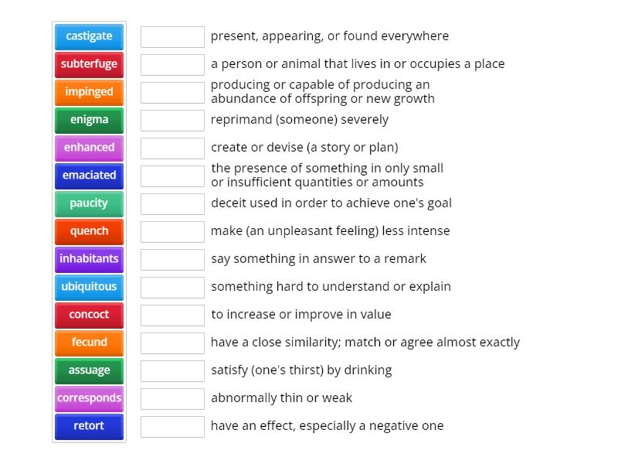
Task: Choose the 'emaciated' word tile
Action: tap(89, 176)
